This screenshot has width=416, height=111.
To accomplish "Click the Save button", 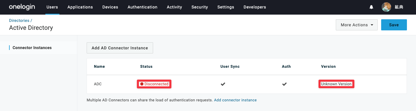I will tap(394, 25).
